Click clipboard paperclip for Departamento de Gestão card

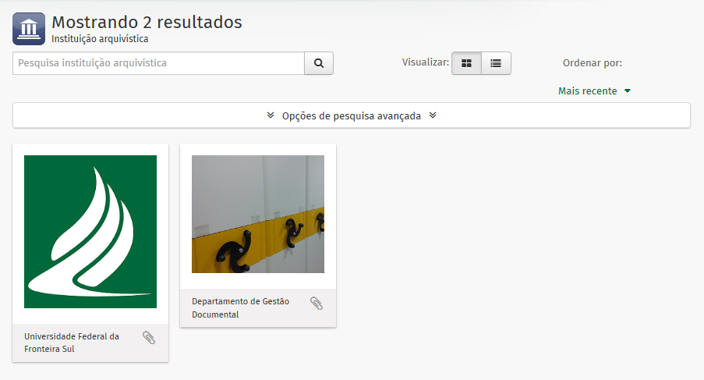pyautogui.click(x=317, y=304)
